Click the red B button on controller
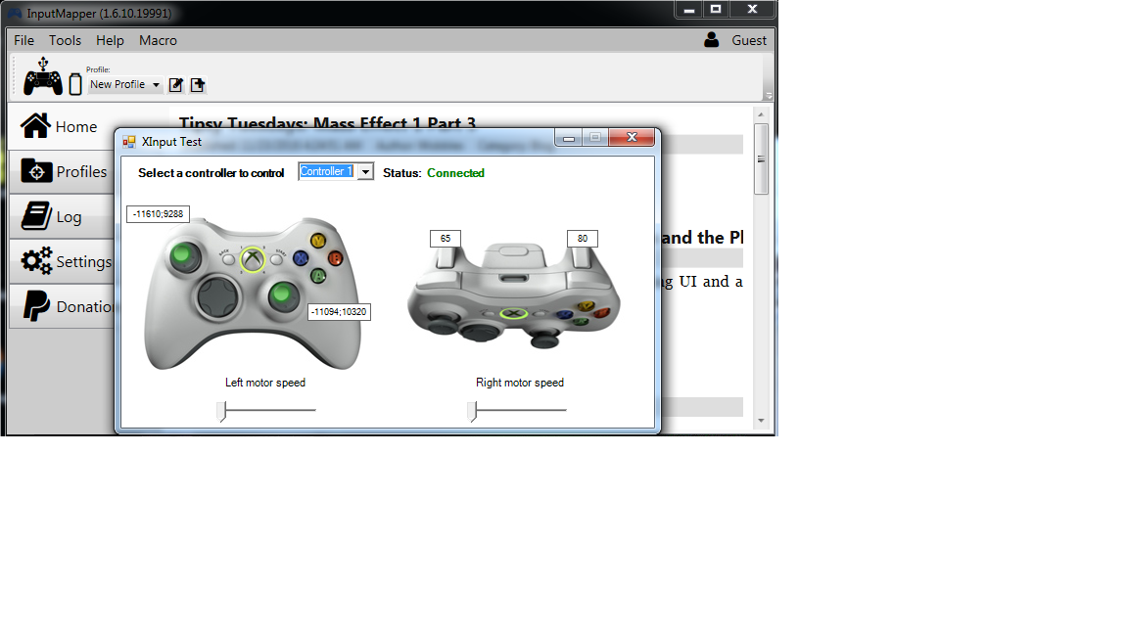Image resolution: width=1128 pixels, height=634 pixels. point(335,258)
